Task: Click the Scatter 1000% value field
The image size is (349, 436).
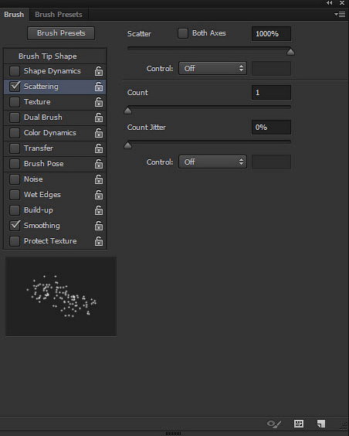Action: 271,34
